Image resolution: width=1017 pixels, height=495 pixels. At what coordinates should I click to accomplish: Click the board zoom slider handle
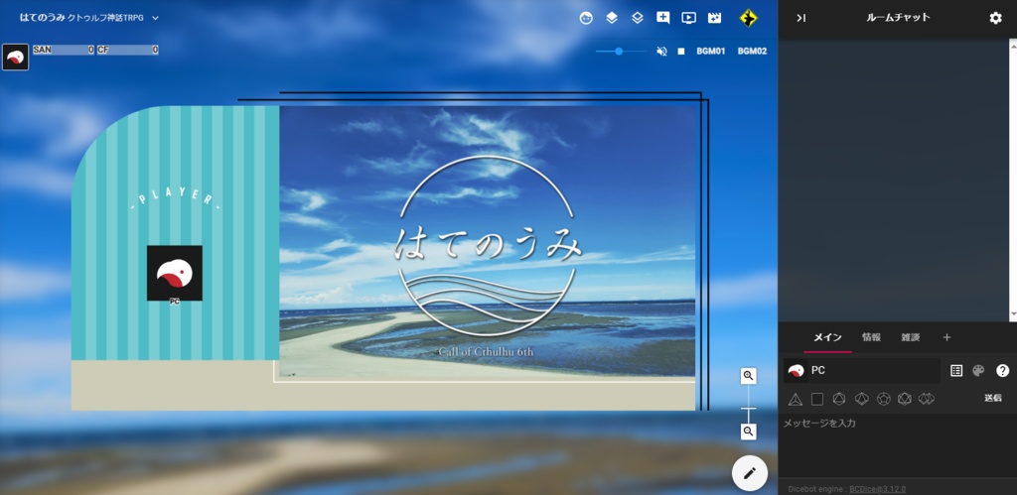[x=749, y=408]
